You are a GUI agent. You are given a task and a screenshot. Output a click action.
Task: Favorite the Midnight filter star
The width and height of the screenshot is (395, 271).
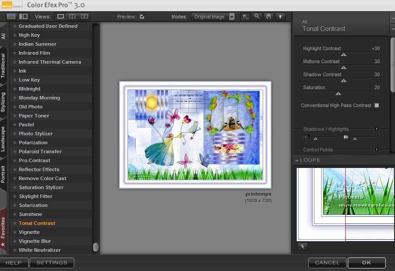(15, 89)
